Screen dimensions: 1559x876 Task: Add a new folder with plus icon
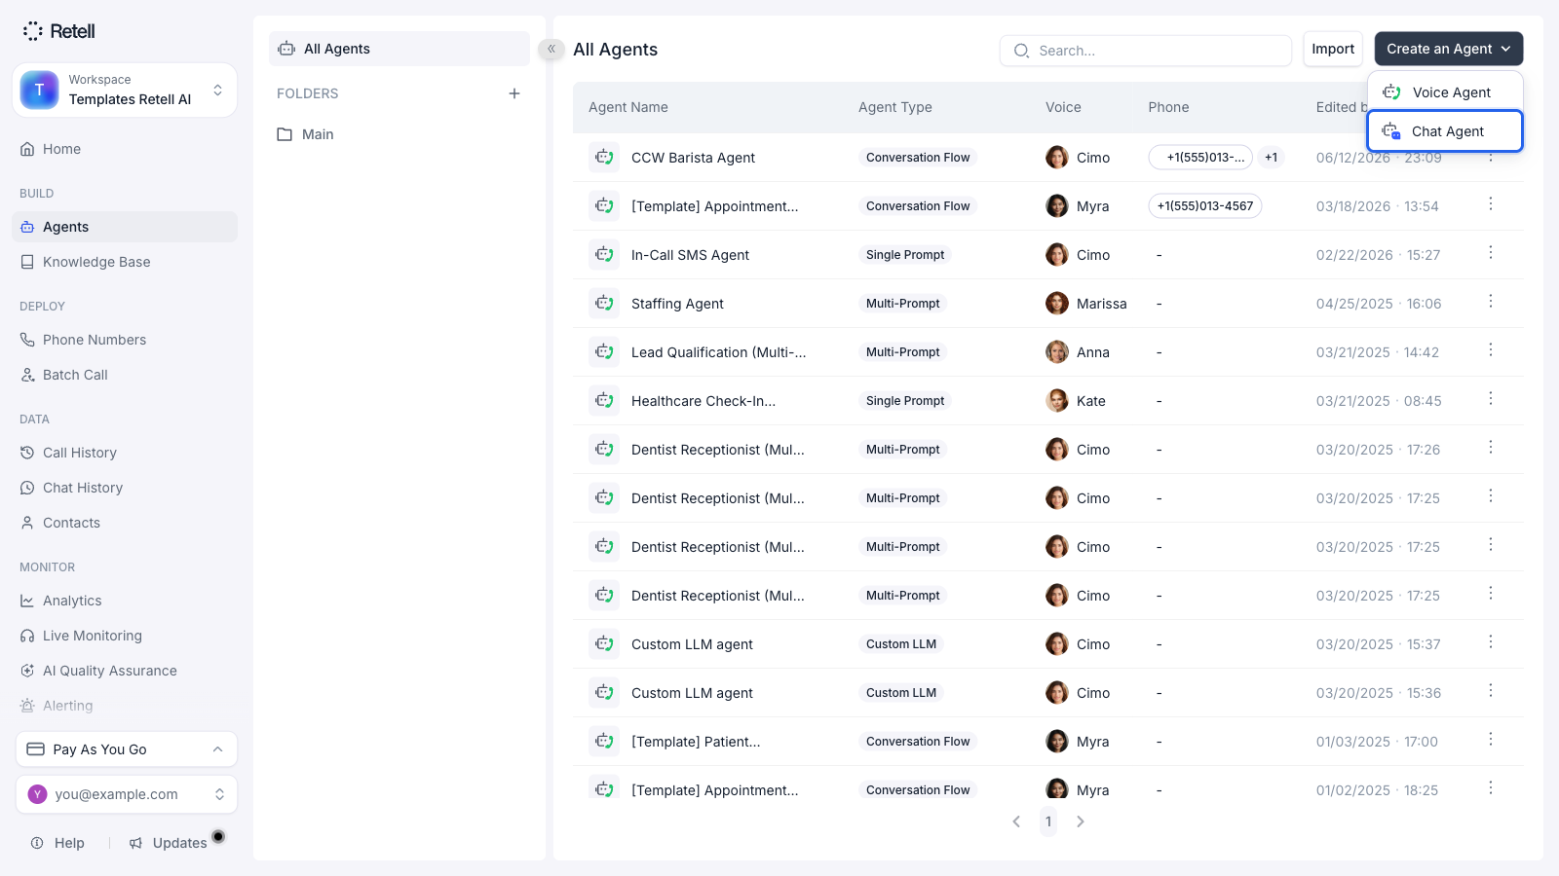pos(514,93)
